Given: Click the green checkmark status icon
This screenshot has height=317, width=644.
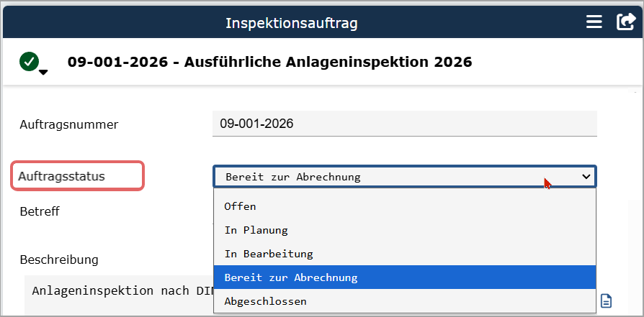Looking at the screenshot, I should click(29, 62).
